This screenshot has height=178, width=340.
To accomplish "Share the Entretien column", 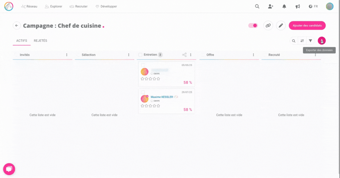I will [x=184, y=55].
